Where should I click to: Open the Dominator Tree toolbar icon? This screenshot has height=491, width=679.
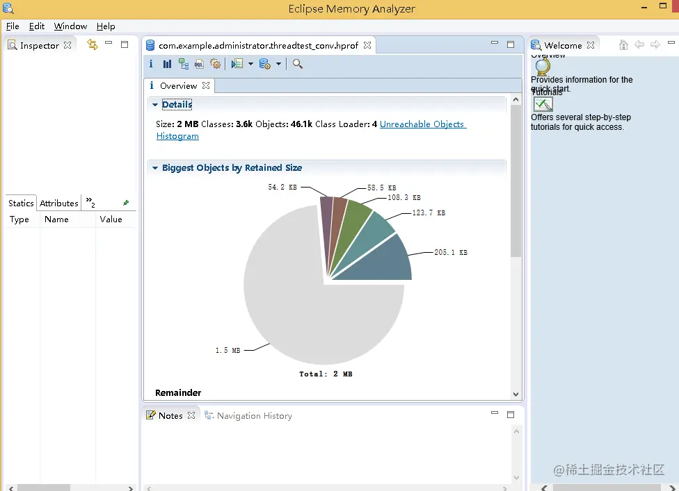[x=183, y=64]
